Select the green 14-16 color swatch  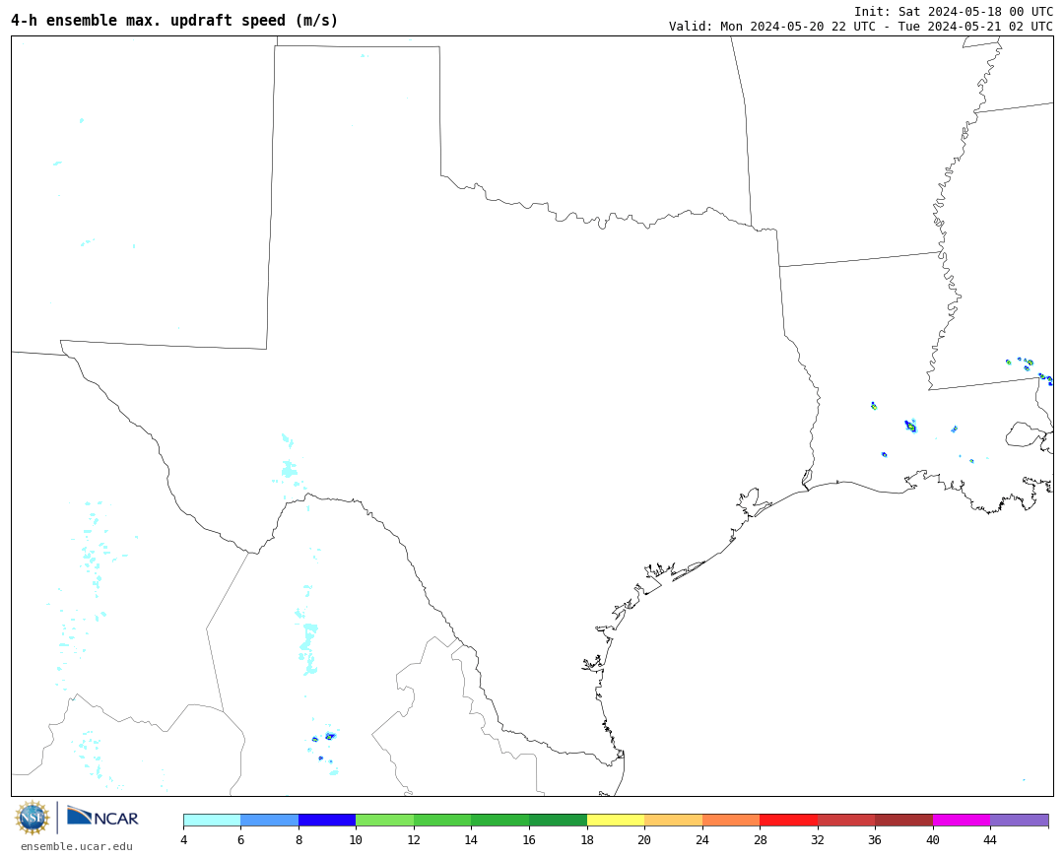(500, 820)
